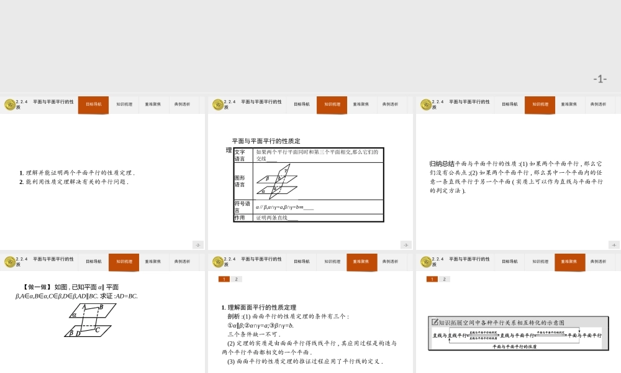Open 典例透析 on the bottom-middle slide
This screenshot has height=373, width=621.
pyautogui.click(x=391, y=262)
